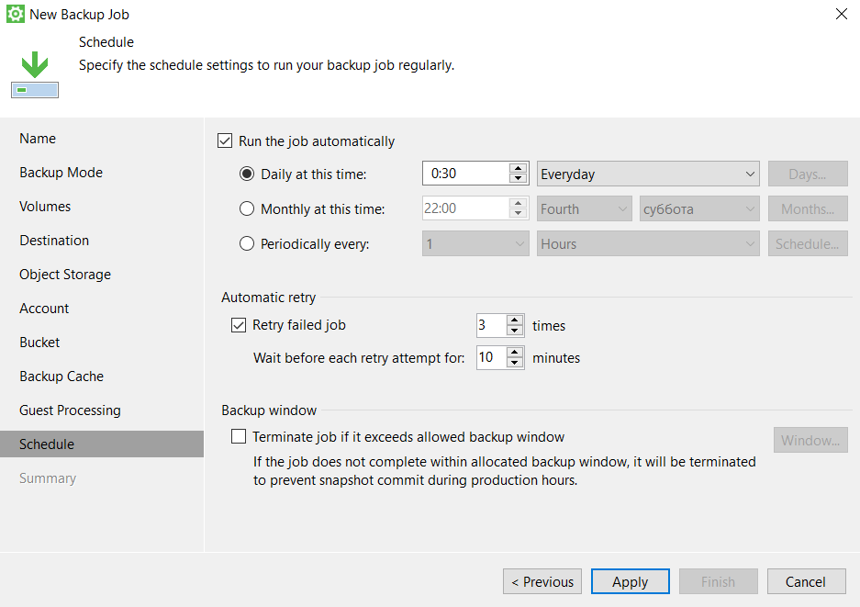Click the daily time input field

(x=465, y=174)
